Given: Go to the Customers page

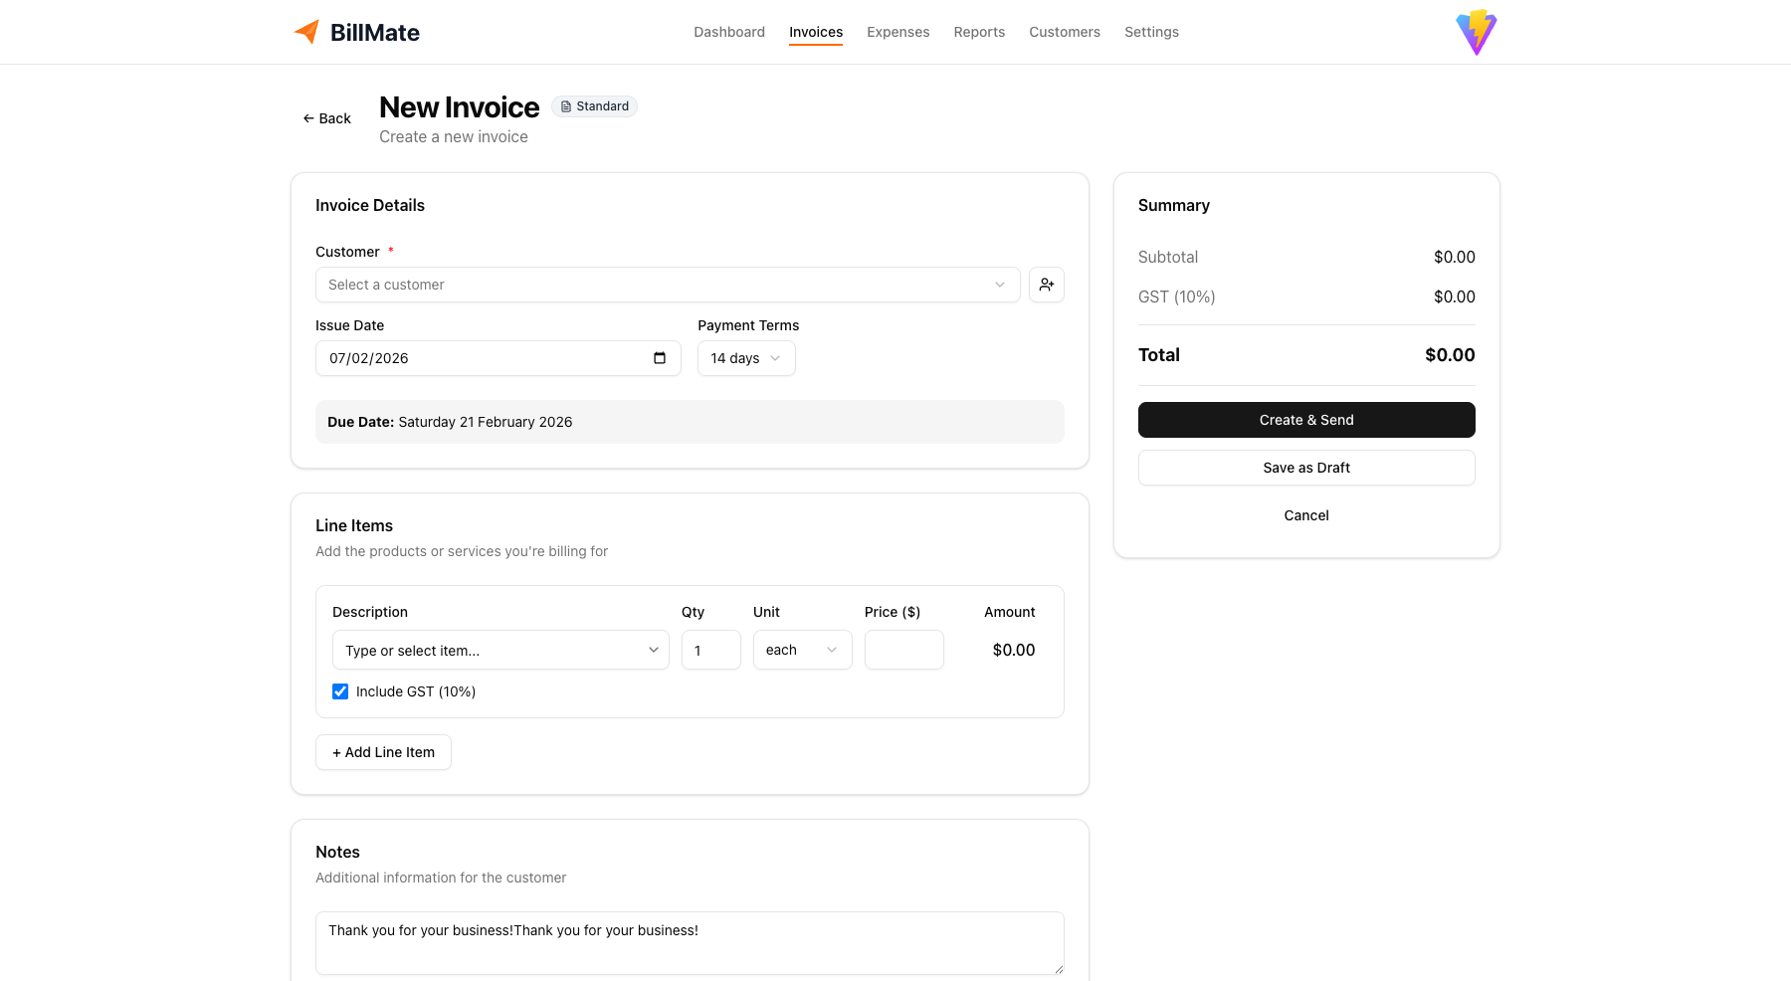Looking at the screenshot, I should point(1065,32).
